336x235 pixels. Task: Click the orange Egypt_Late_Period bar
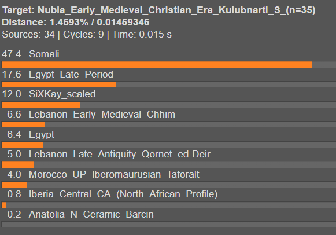point(59,85)
